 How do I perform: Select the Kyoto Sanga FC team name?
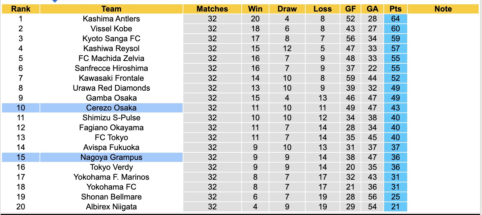pos(111,39)
